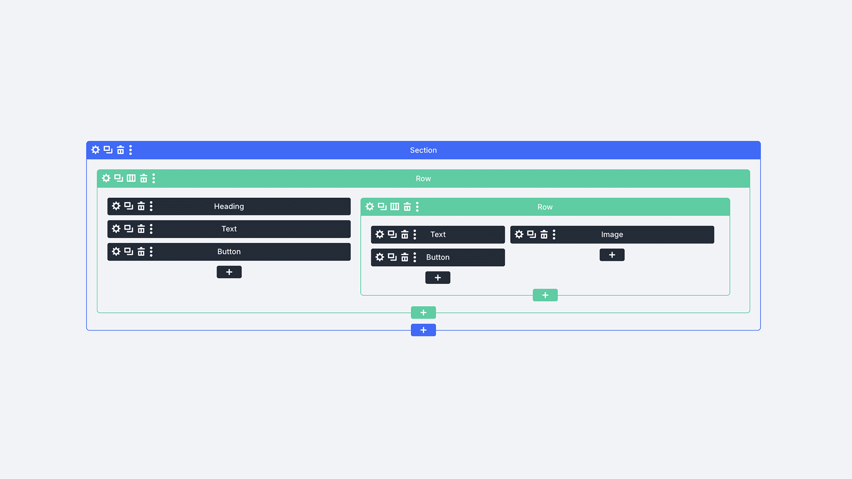Screen dimensions: 852x479
Task: Add a module below Button in the left column
Action: pos(229,272)
